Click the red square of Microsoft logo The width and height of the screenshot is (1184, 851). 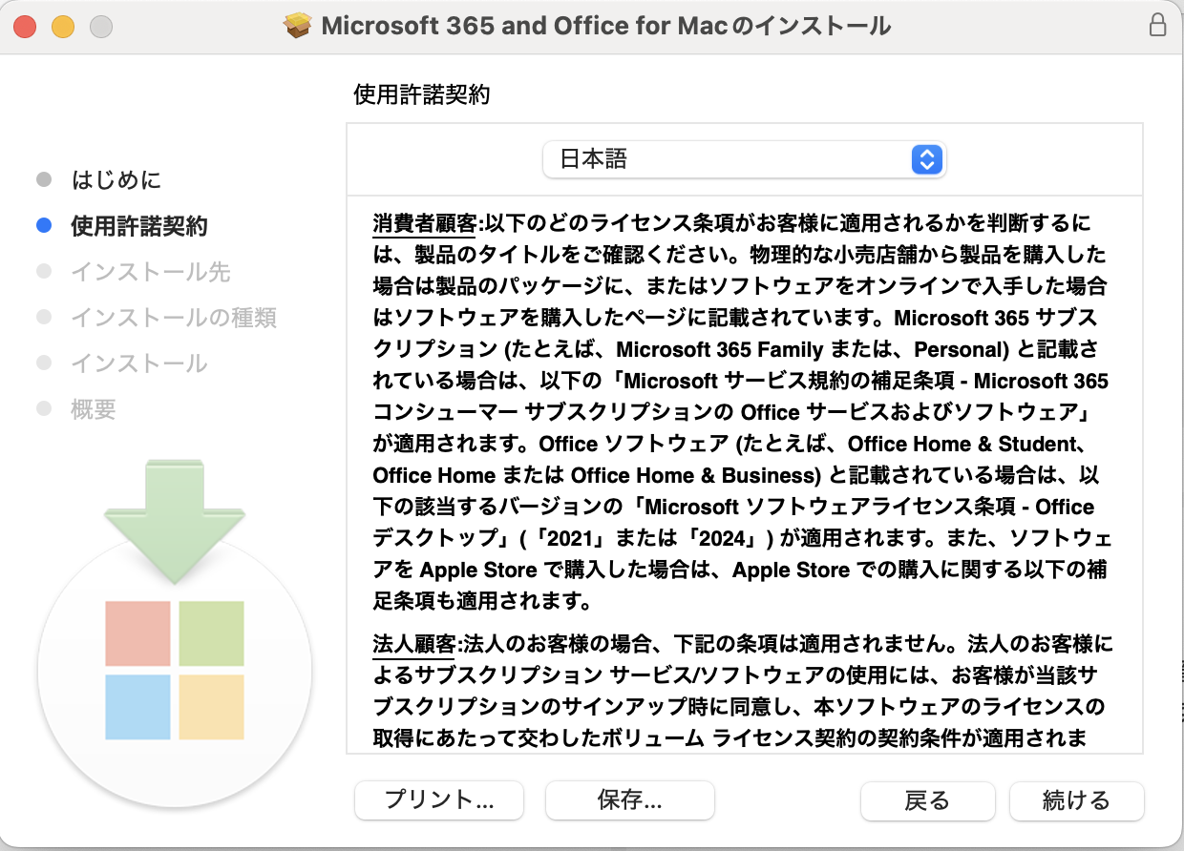[x=137, y=633]
